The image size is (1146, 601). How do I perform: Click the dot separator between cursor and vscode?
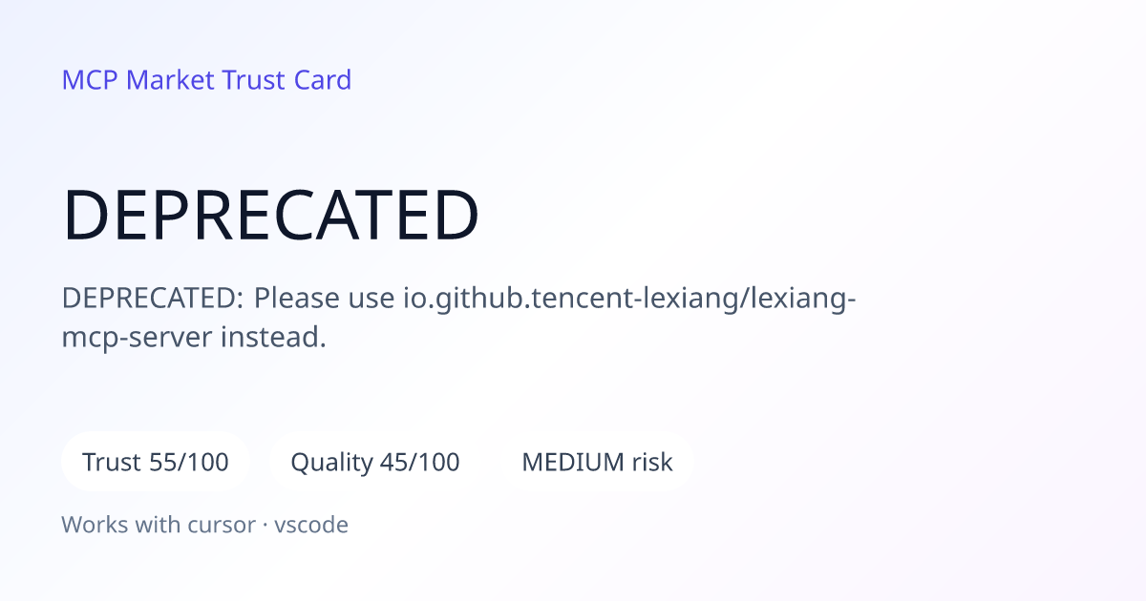point(265,526)
